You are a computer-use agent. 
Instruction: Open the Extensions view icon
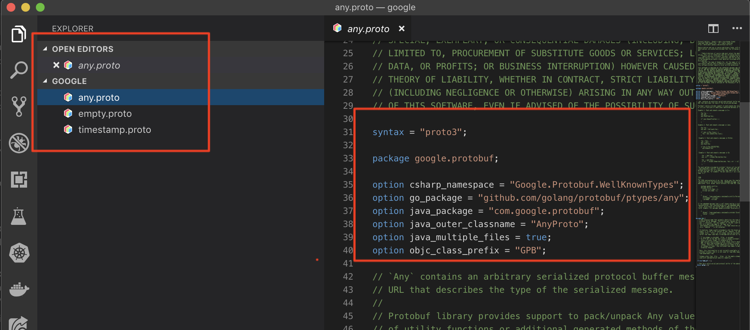click(19, 180)
